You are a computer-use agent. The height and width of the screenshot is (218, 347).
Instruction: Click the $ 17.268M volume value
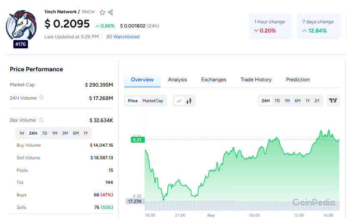coord(101,98)
